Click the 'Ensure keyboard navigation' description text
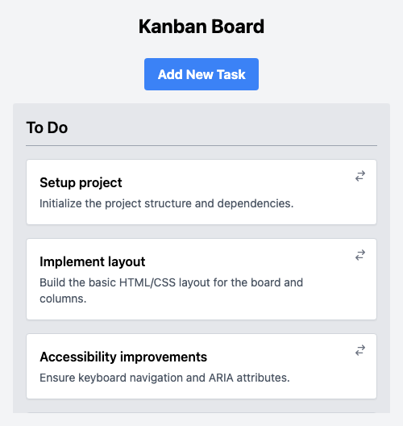Viewport: 403px width, 426px height. [x=164, y=378]
